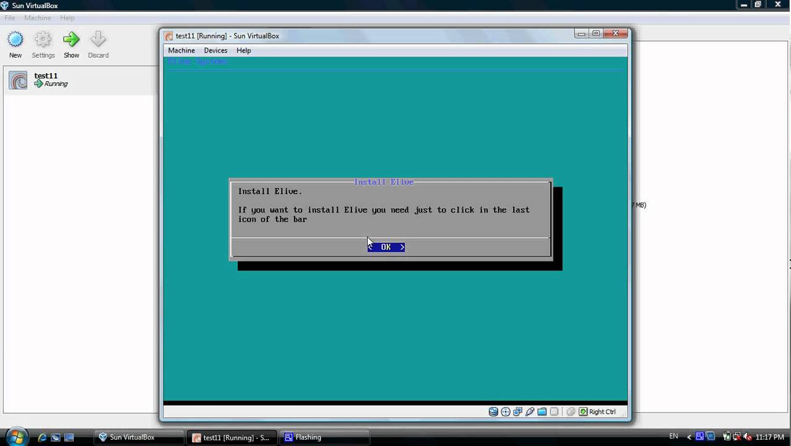Open Machine menu in VirtualBox manager window
Viewport: 791px width, 446px height.
coord(38,18)
